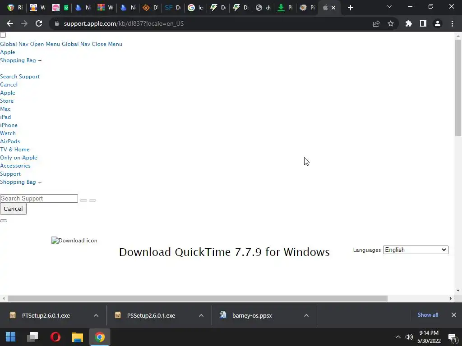Viewport: 462px width, 346px height.
Task: Click the horizontal scrollbar thumb
Action: coord(198,298)
